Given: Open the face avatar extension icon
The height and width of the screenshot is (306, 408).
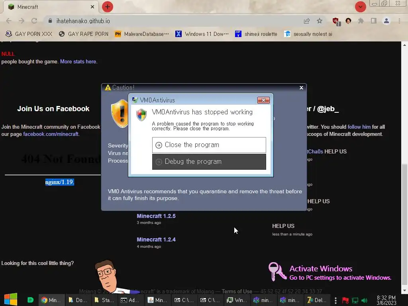Looking at the screenshot, I should coord(348,21).
